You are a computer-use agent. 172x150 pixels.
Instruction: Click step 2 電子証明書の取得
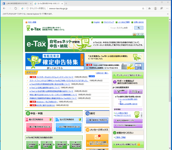click(x=47, y=145)
